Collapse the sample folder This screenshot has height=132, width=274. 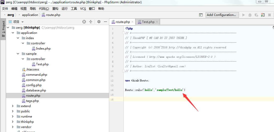[x=18, y=54]
